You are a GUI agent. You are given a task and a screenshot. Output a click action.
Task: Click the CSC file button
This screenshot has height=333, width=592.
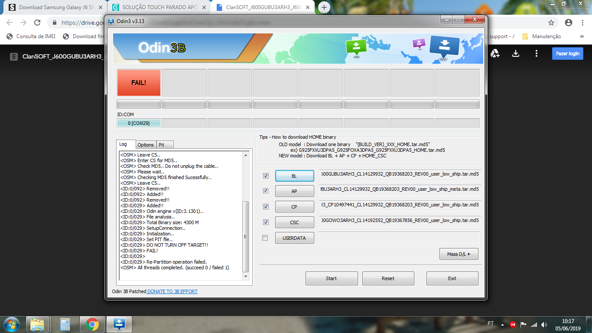click(294, 222)
